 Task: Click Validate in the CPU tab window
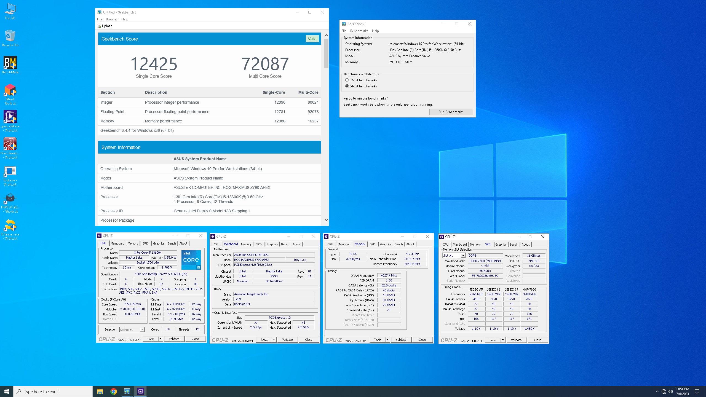tap(174, 339)
